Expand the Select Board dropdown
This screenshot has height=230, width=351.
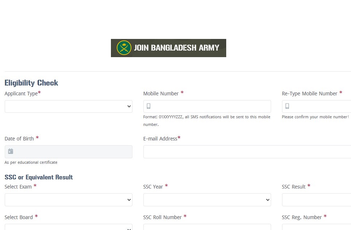pyautogui.click(x=68, y=227)
